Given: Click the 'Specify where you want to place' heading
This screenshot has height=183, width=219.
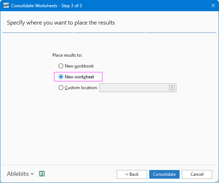Looking at the screenshot, I should coord(61,23).
